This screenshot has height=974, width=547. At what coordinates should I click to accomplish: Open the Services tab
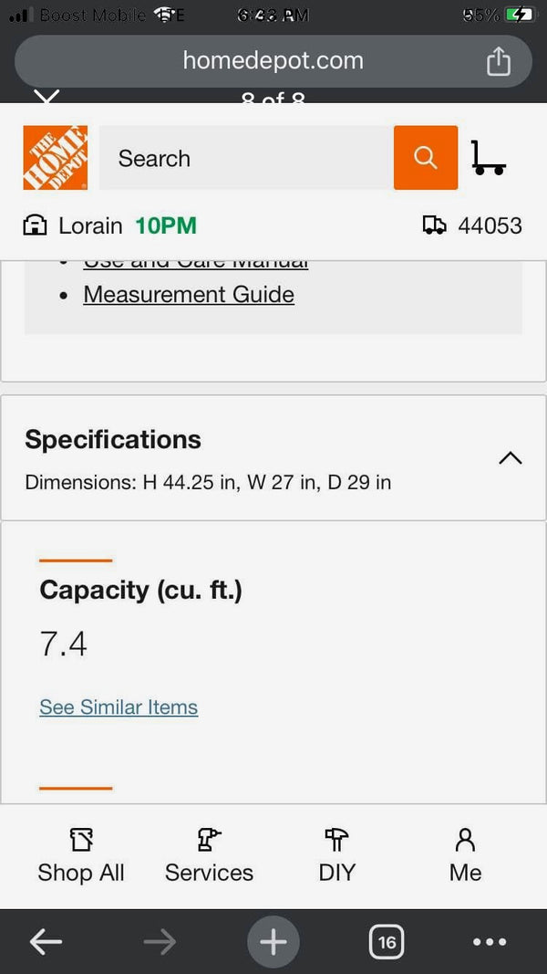209,855
